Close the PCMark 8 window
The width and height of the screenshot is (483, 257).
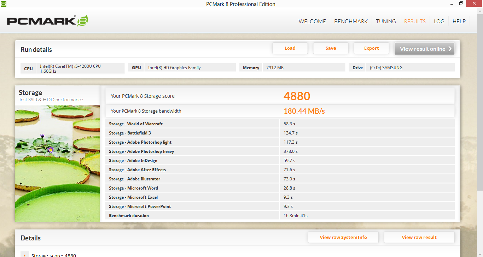[x=474, y=4]
